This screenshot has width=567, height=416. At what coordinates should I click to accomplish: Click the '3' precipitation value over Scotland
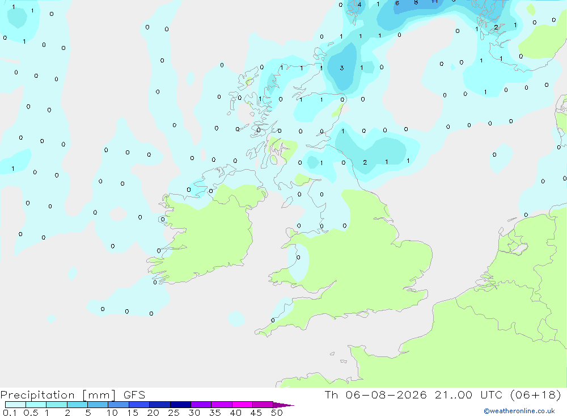(342, 68)
